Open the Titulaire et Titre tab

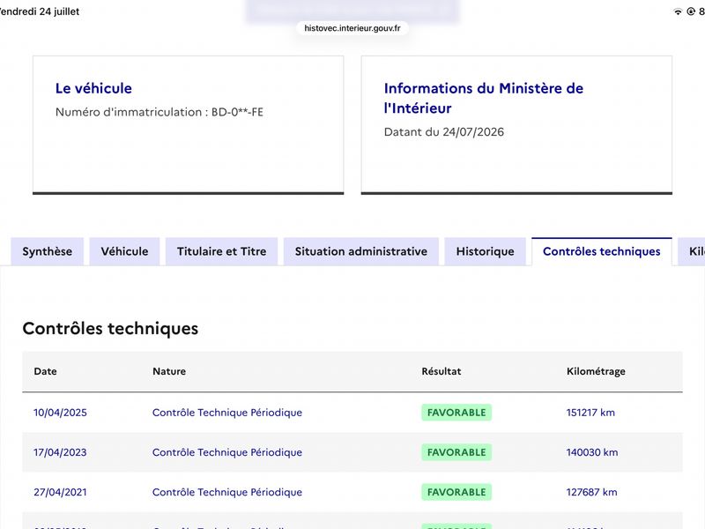pos(222,251)
